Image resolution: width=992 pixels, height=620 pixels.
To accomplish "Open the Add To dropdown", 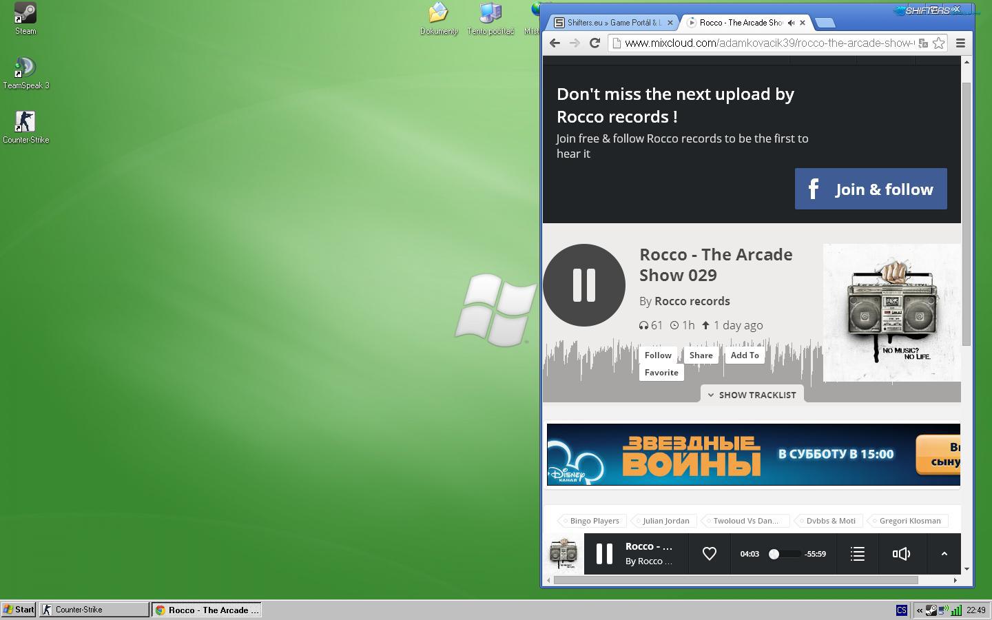I will 745,355.
